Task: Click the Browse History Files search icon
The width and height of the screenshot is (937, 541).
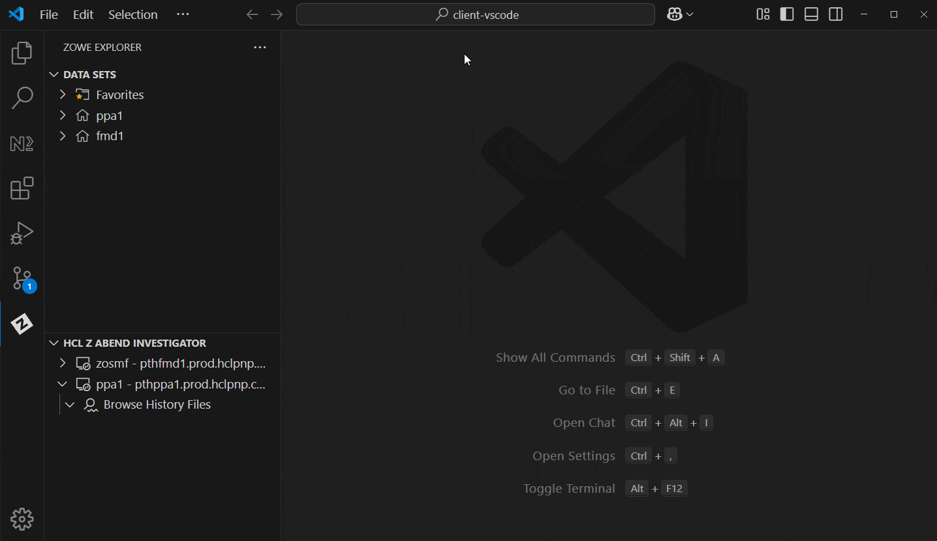Action: pos(91,405)
